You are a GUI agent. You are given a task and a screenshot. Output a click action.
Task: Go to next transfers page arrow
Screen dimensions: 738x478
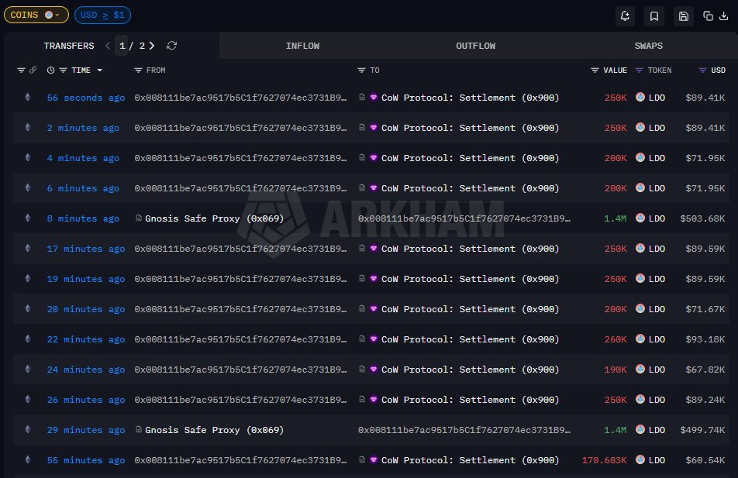point(152,46)
